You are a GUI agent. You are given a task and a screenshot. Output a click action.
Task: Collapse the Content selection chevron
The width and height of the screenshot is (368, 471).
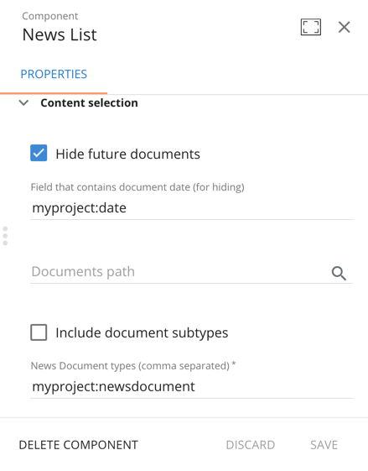[x=23, y=102]
